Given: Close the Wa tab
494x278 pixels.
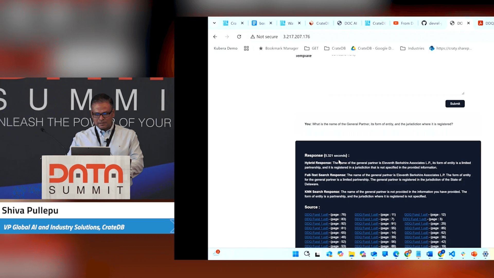Looking at the screenshot, I should pyautogui.click(x=299, y=23).
